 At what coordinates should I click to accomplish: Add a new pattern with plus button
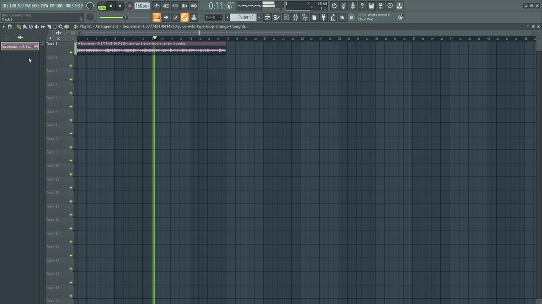coord(259,17)
